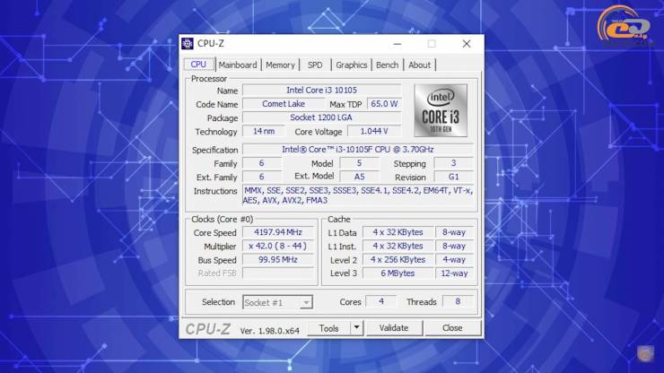Expand the Socket #1 selection combo box
The width and height of the screenshot is (664, 373).
[277, 302]
